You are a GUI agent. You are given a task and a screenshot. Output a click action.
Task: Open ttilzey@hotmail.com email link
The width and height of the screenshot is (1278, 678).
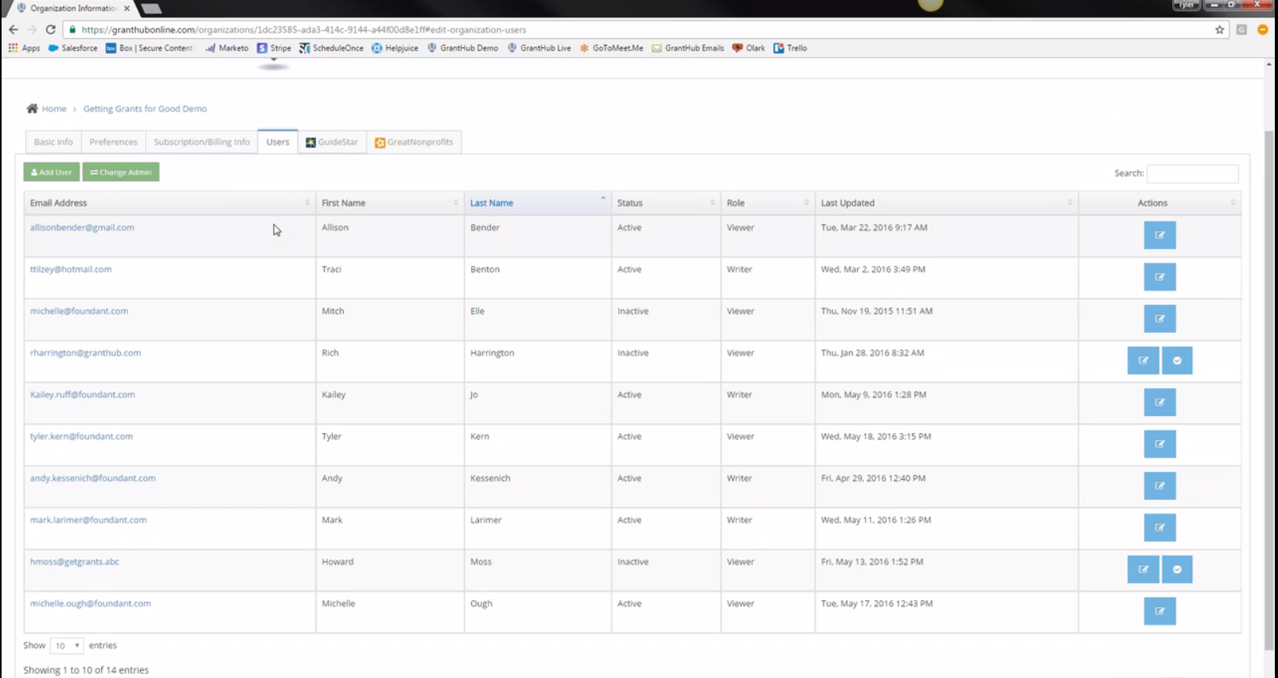pyautogui.click(x=71, y=269)
